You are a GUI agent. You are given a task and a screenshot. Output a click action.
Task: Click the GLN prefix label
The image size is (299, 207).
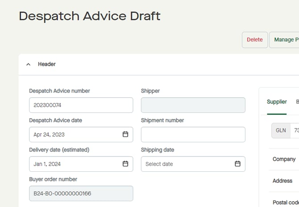pos(281,130)
